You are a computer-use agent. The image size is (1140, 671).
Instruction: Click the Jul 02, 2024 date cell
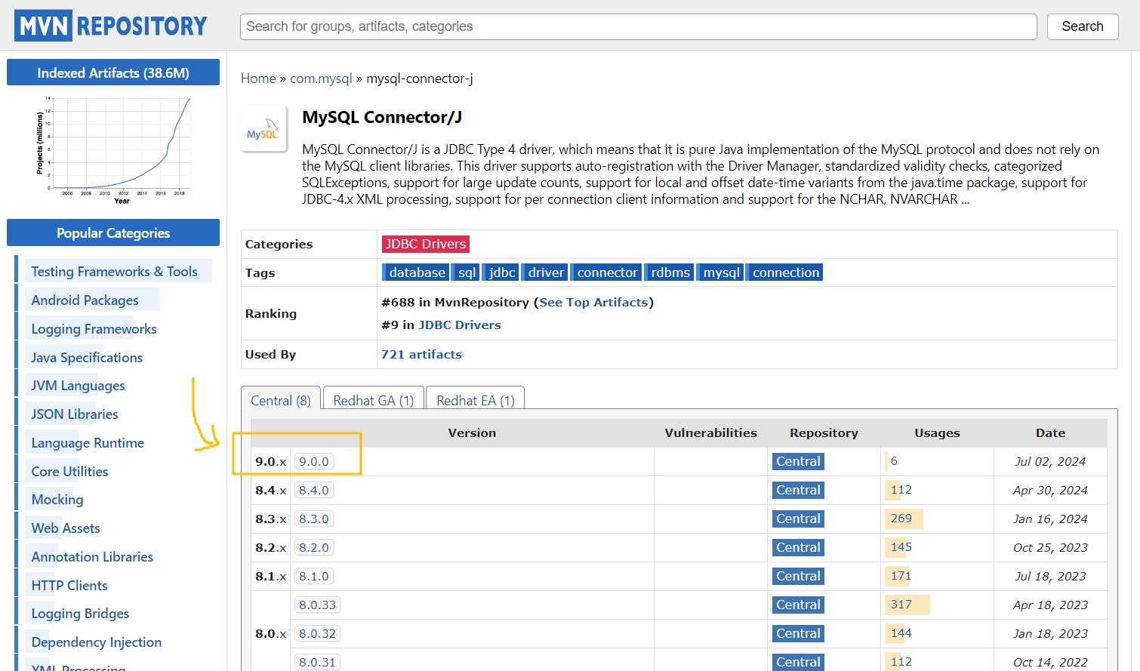(1050, 461)
